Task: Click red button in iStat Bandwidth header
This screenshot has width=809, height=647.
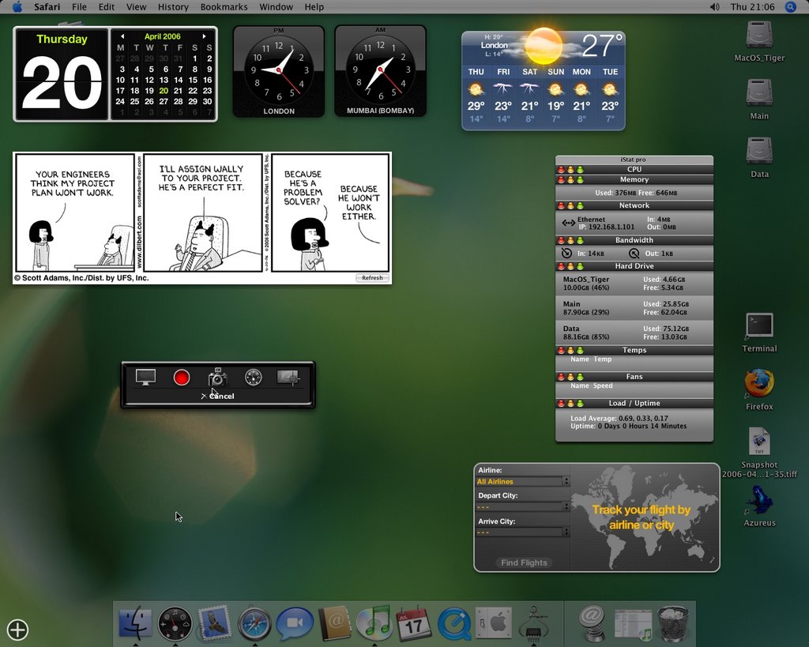Action: tap(561, 240)
